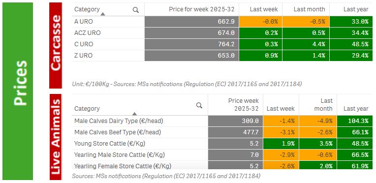Click the red Carcasse label

pos(56,46)
